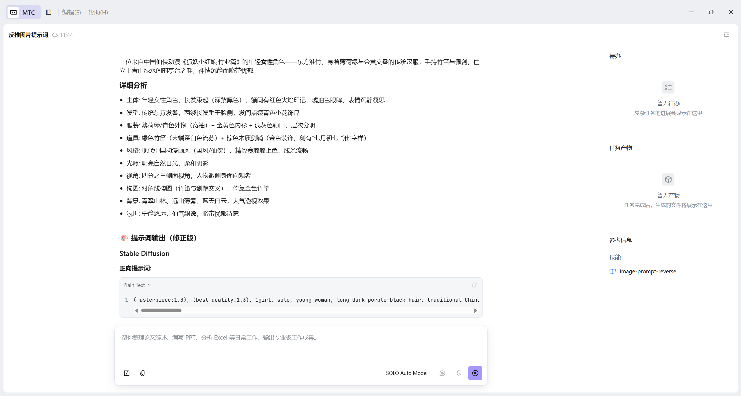Minimize the MTC window

pos(691,12)
